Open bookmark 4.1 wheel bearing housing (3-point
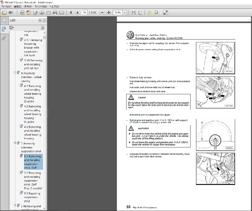 (33, 94)
